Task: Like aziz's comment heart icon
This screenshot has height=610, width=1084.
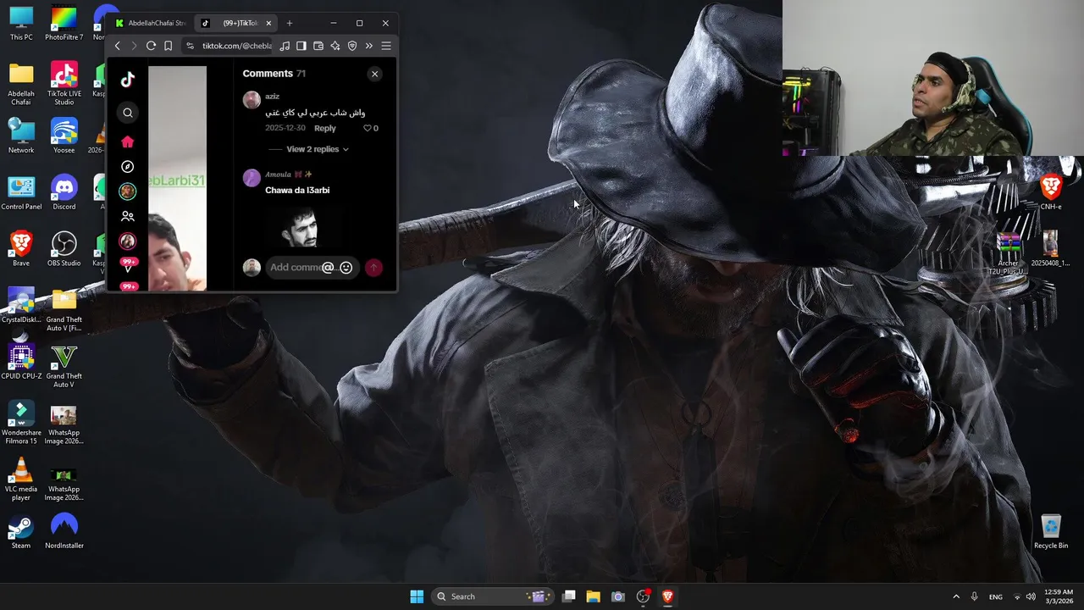Action: [368, 128]
